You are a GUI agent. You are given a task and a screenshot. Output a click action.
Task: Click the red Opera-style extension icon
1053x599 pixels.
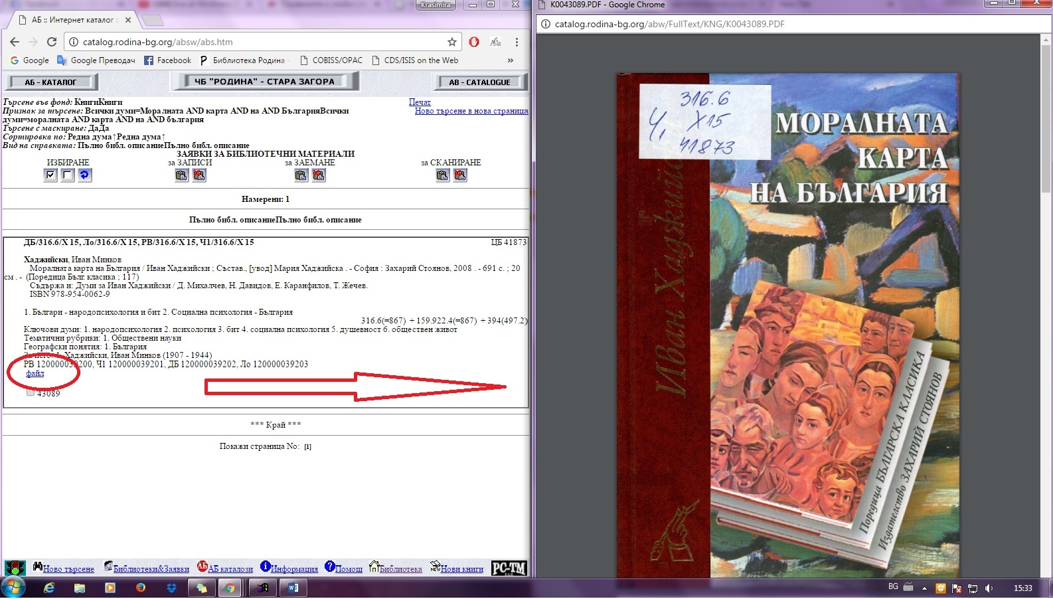[474, 42]
